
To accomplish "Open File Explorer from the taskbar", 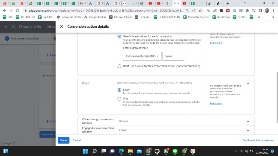I will (x=130, y=151).
